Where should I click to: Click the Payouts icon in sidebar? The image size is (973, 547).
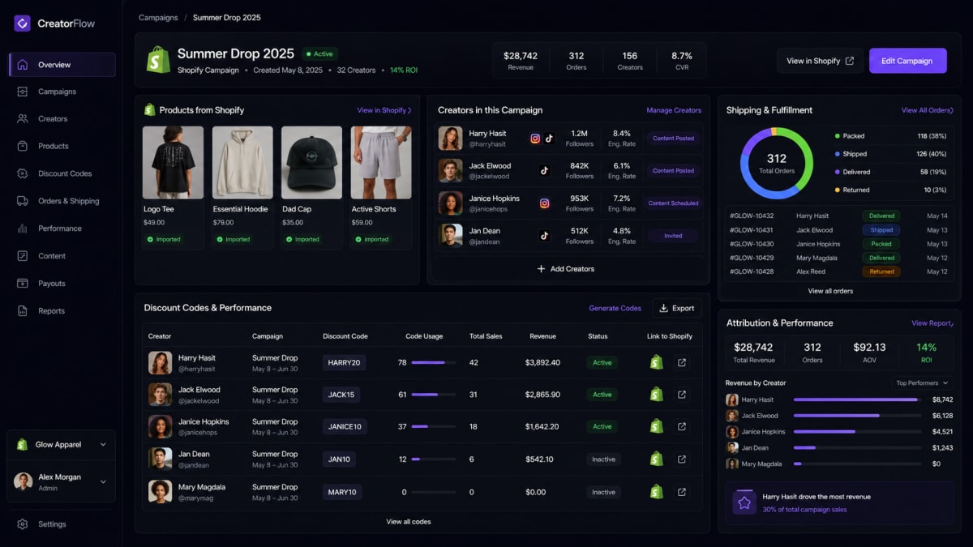point(22,284)
